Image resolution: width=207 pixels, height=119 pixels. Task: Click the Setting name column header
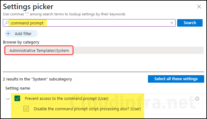18,88
